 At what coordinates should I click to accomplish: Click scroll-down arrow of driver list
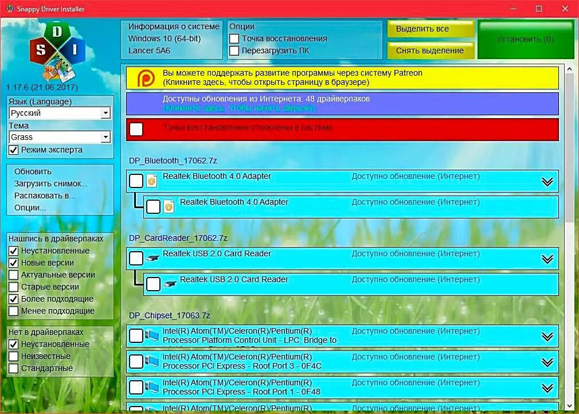[x=569, y=405]
